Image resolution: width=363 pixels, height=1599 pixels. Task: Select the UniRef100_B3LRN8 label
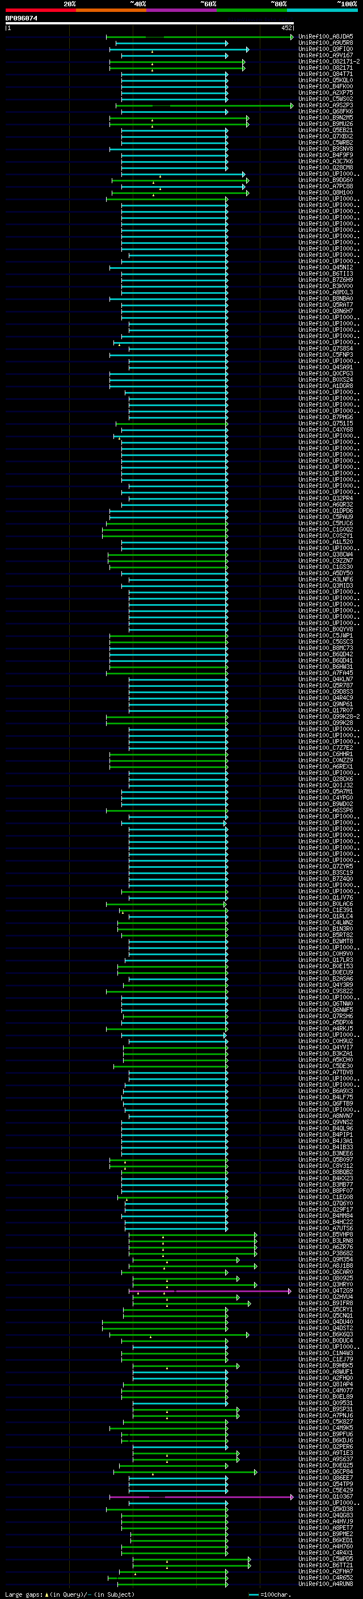click(x=326, y=1241)
